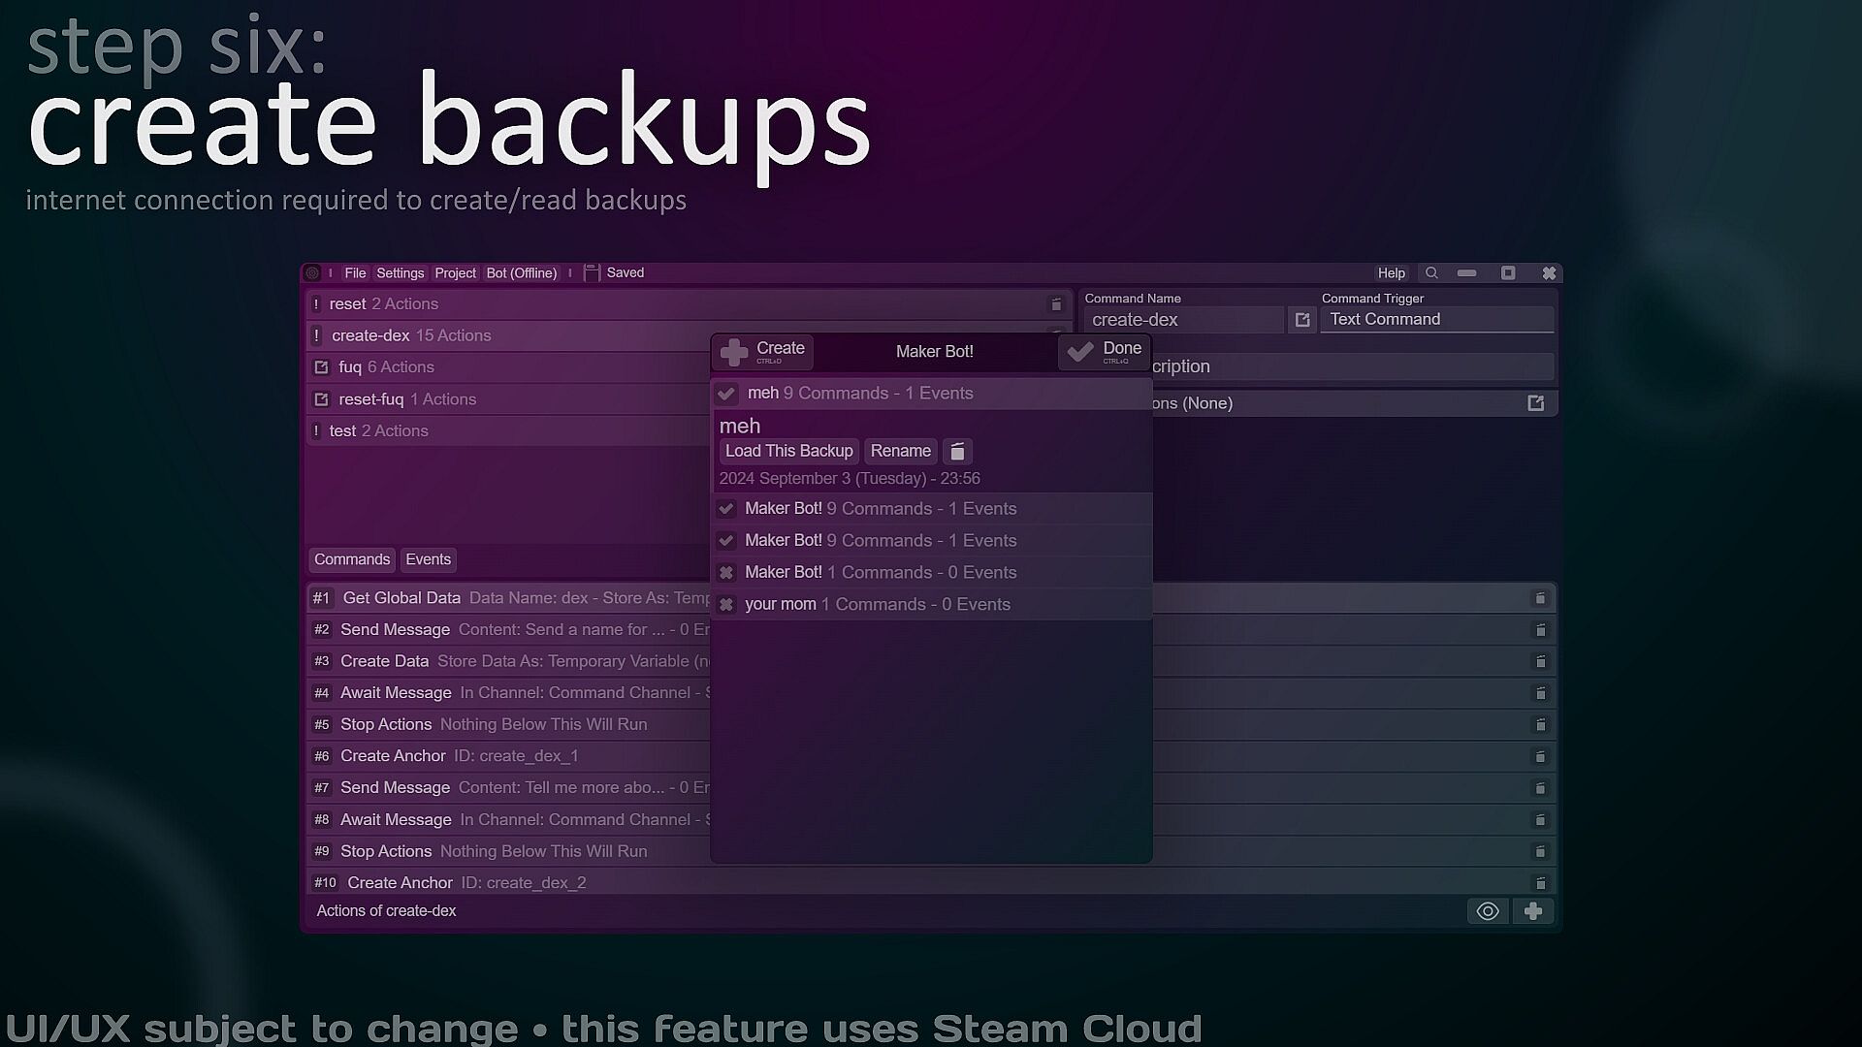Screen dimensions: 1862x1047
Task: Delete the meh backup via trash icon
Action: pyautogui.click(x=957, y=452)
